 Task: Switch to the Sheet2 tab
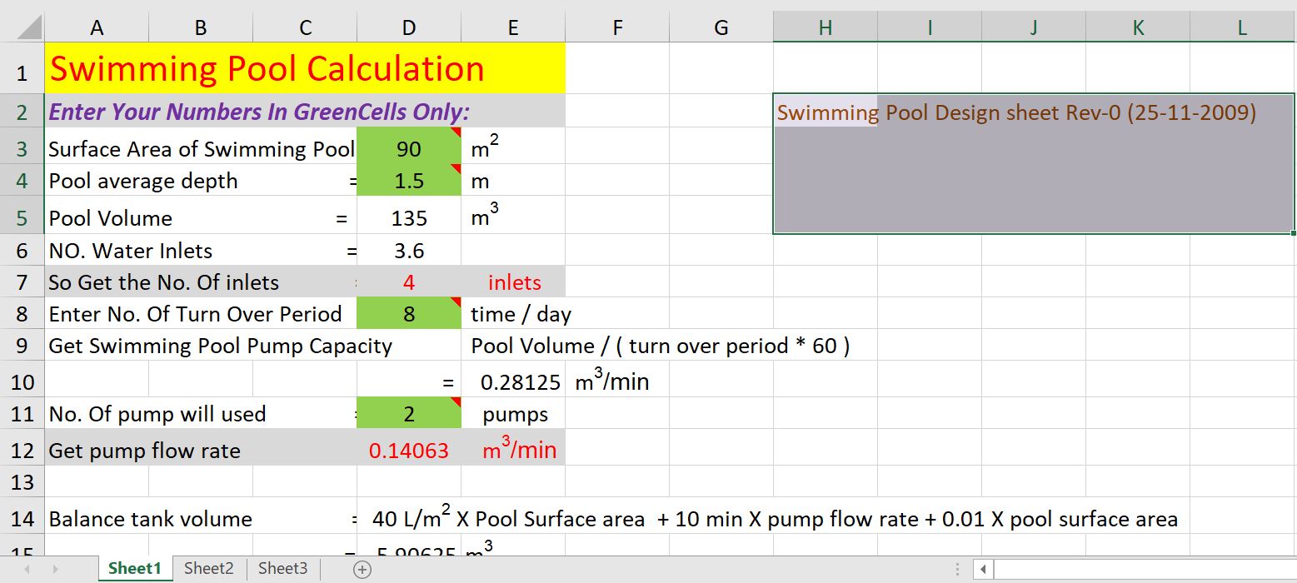pyautogui.click(x=208, y=568)
